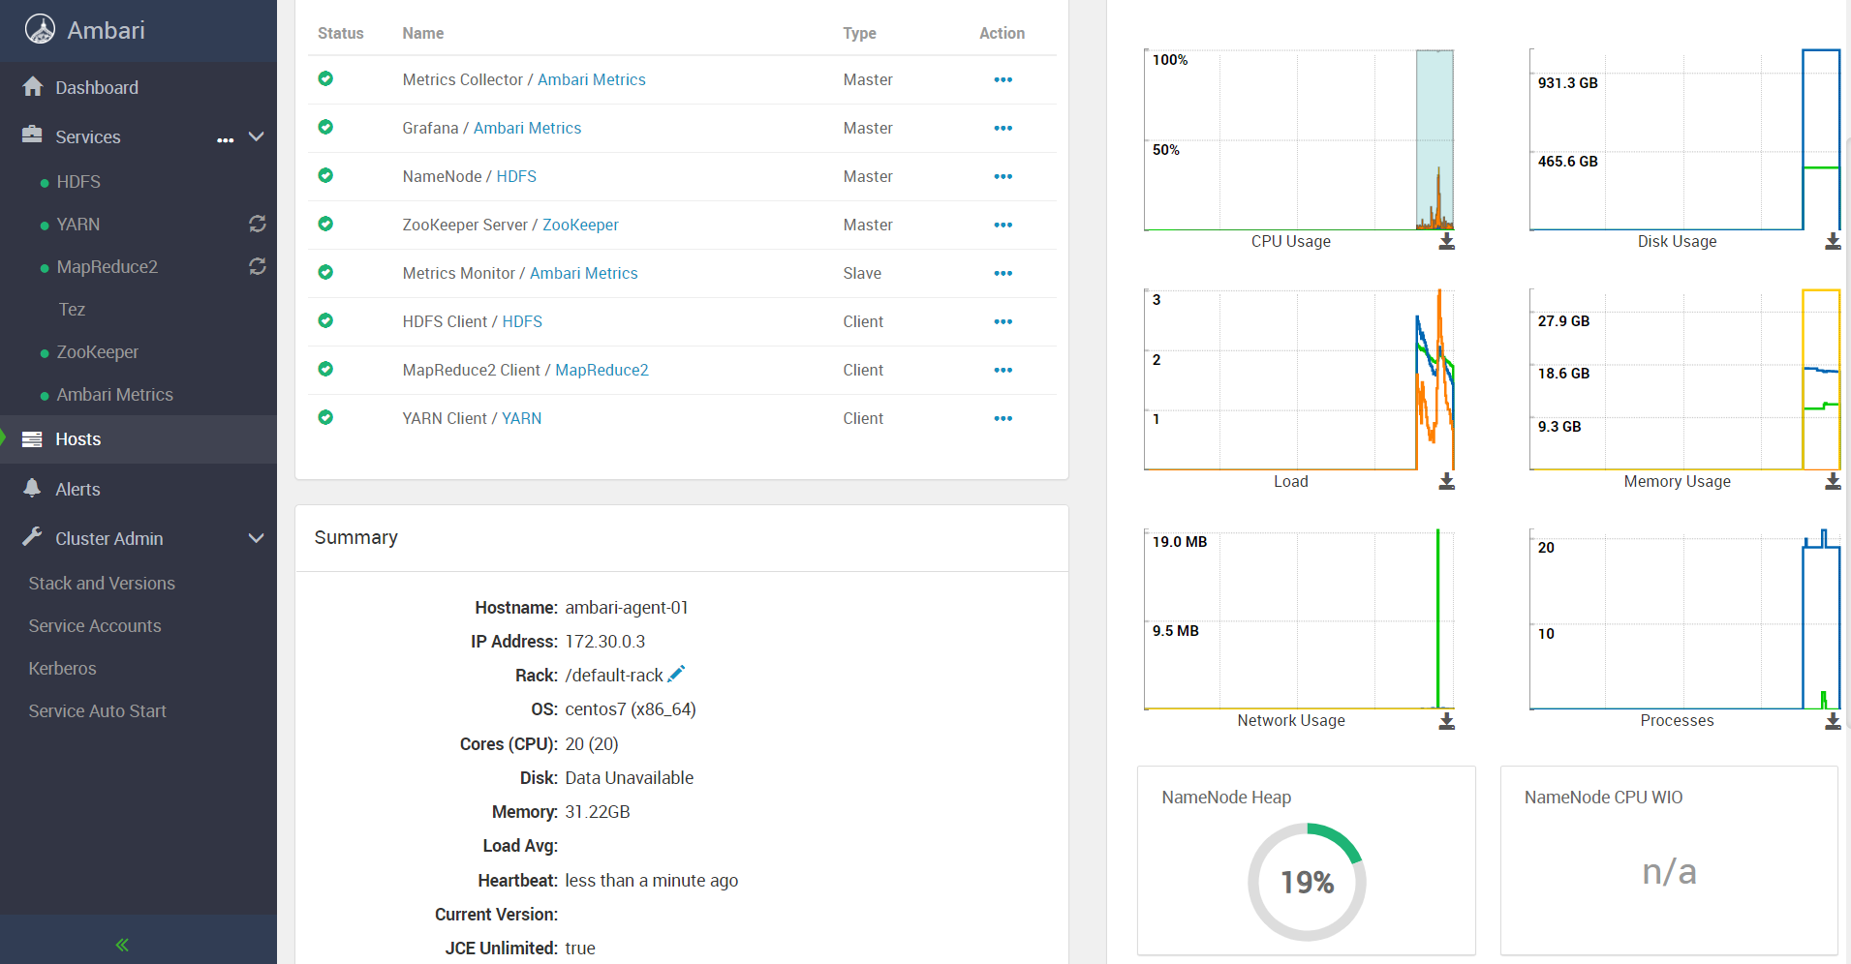Follow HDFS link beside NameNode
The width and height of the screenshot is (1851, 964).
click(x=516, y=176)
